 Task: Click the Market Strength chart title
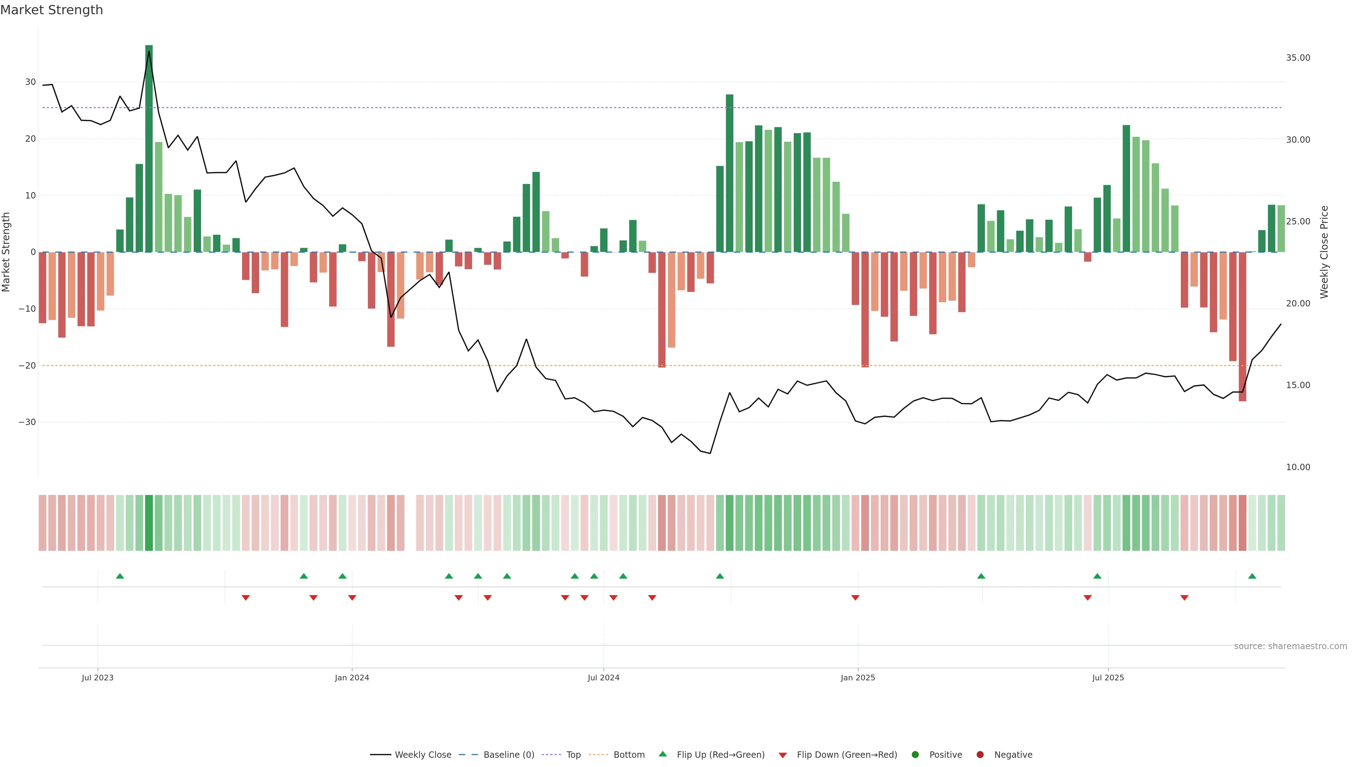point(52,10)
